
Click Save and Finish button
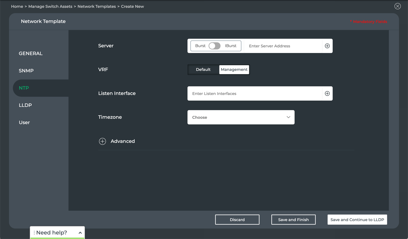293,220
